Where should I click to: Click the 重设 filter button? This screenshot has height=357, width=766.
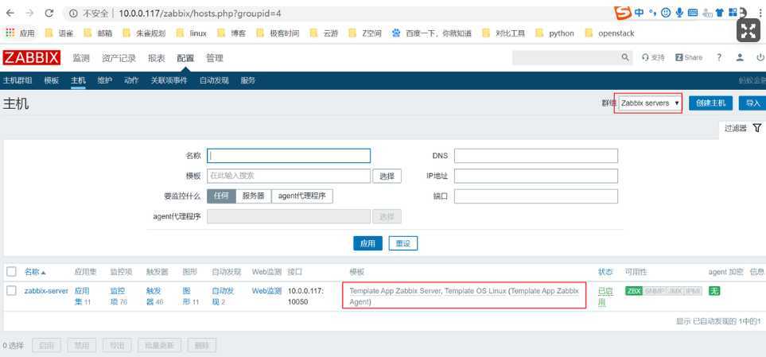[403, 243]
